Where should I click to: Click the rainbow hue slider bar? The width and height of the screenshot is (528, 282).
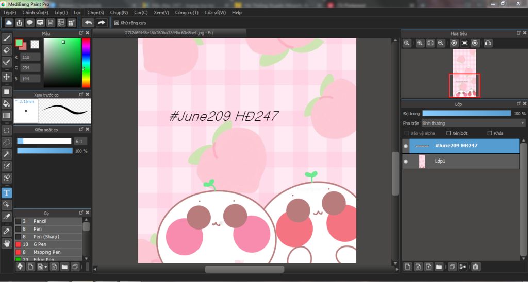coord(86,62)
